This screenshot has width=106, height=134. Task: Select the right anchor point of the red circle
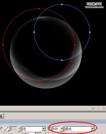tap(75, 45)
